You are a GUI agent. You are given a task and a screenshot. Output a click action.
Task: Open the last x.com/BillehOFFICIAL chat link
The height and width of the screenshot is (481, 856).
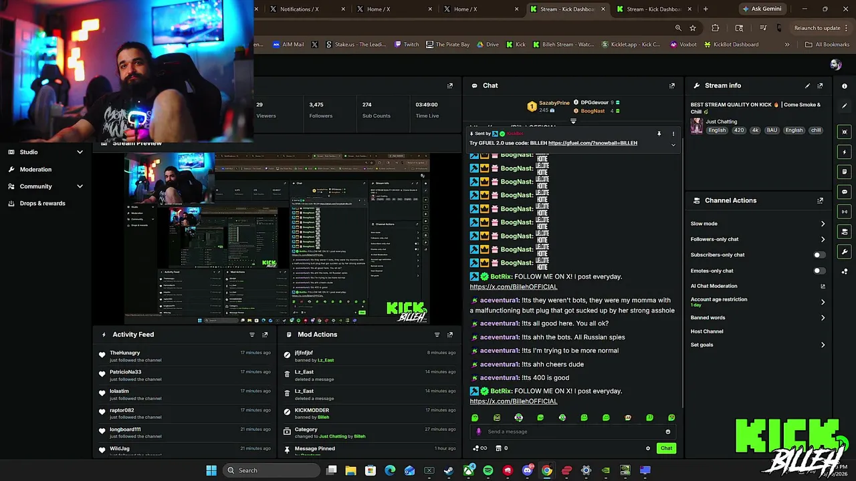514,402
